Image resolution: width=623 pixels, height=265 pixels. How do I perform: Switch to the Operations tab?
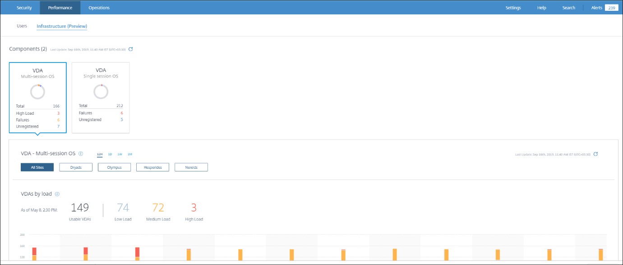coord(99,8)
